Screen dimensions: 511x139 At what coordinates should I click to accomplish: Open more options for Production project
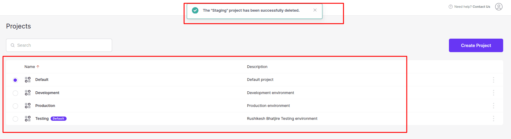point(494,106)
